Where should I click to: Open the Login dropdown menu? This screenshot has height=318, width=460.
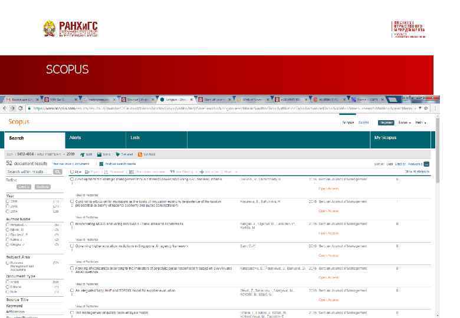pos(405,122)
